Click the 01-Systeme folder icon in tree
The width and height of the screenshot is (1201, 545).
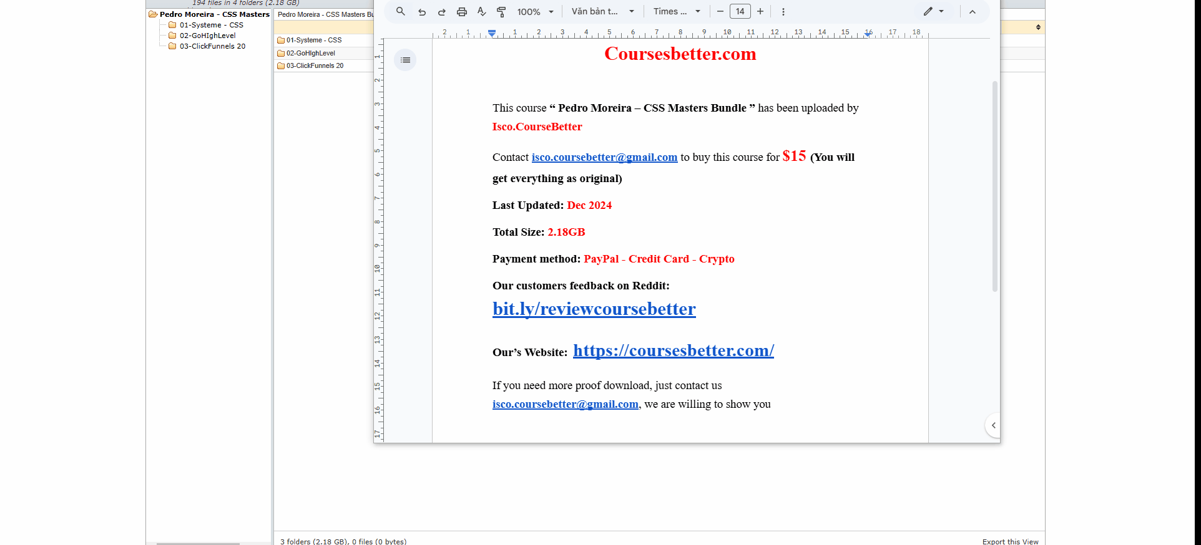172,25
